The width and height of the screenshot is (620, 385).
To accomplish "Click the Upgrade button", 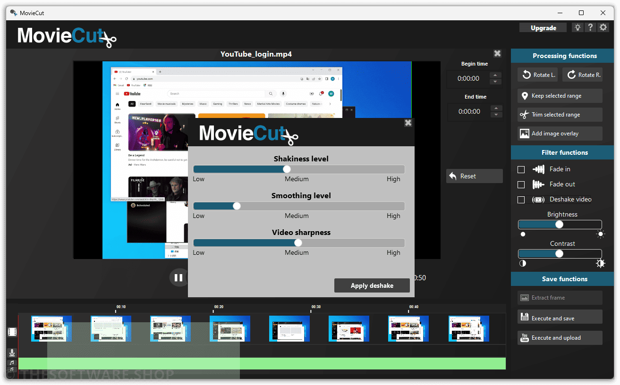I will tap(543, 28).
